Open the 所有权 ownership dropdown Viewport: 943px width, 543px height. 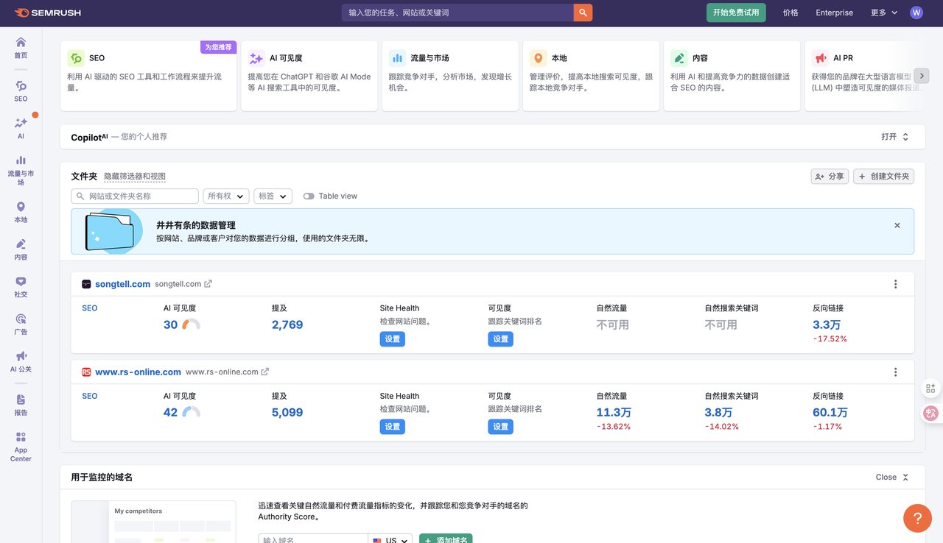[x=226, y=196]
